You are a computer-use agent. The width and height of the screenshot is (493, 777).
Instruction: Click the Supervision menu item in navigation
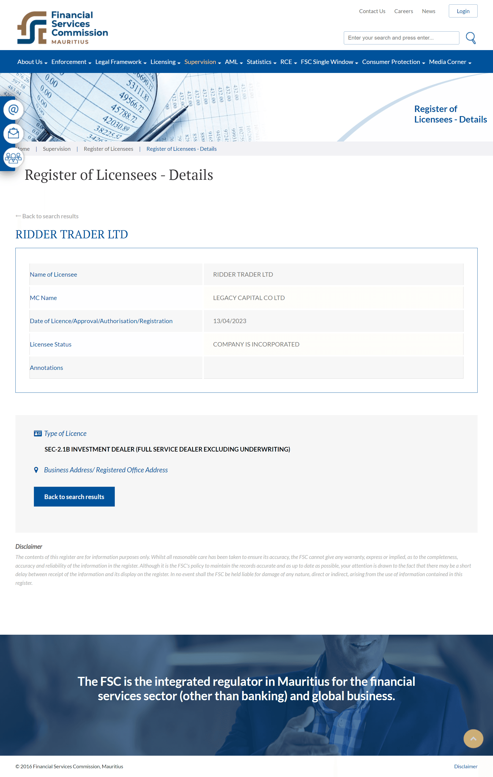(x=200, y=62)
